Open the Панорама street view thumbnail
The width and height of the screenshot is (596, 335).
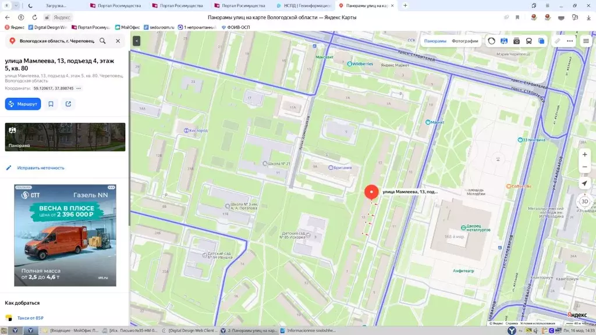coord(65,137)
